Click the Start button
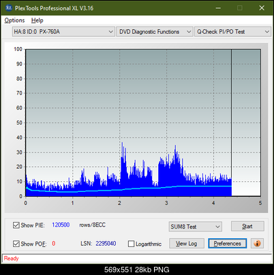 (x=247, y=226)
